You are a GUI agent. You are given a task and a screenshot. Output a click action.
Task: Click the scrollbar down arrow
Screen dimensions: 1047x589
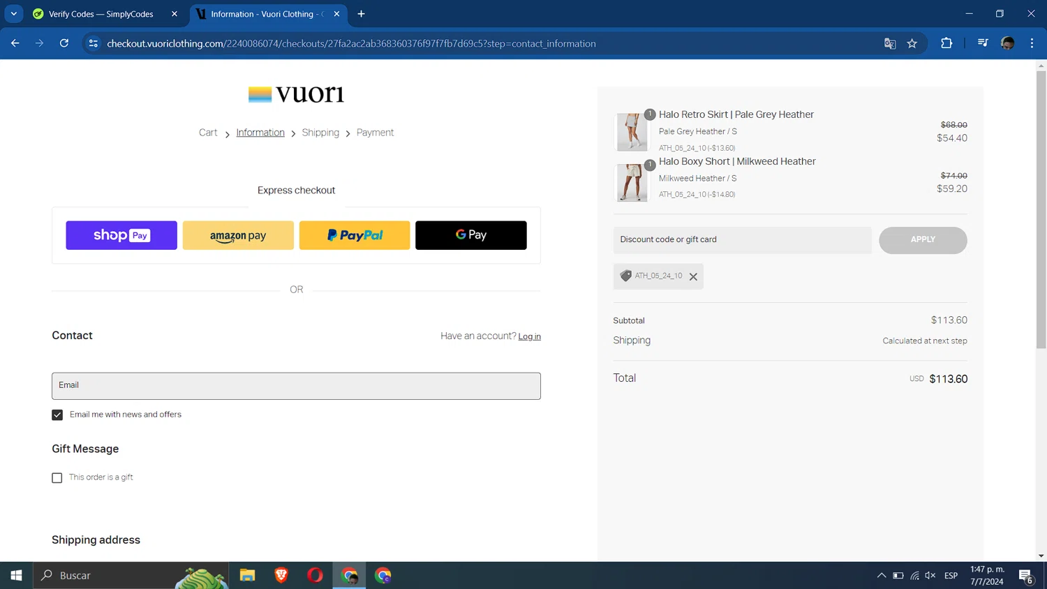click(x=1041, y=556)
